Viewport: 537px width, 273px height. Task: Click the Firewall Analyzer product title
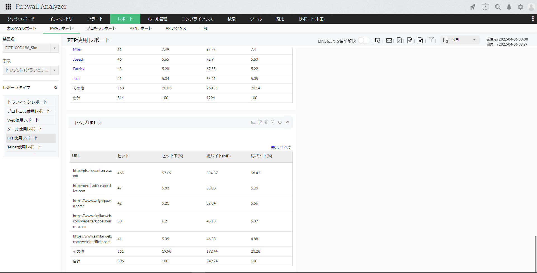(41, 7)
